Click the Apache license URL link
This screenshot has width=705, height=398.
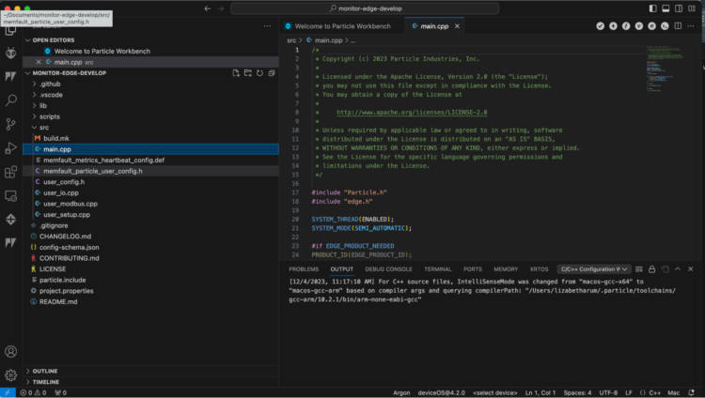412,112
